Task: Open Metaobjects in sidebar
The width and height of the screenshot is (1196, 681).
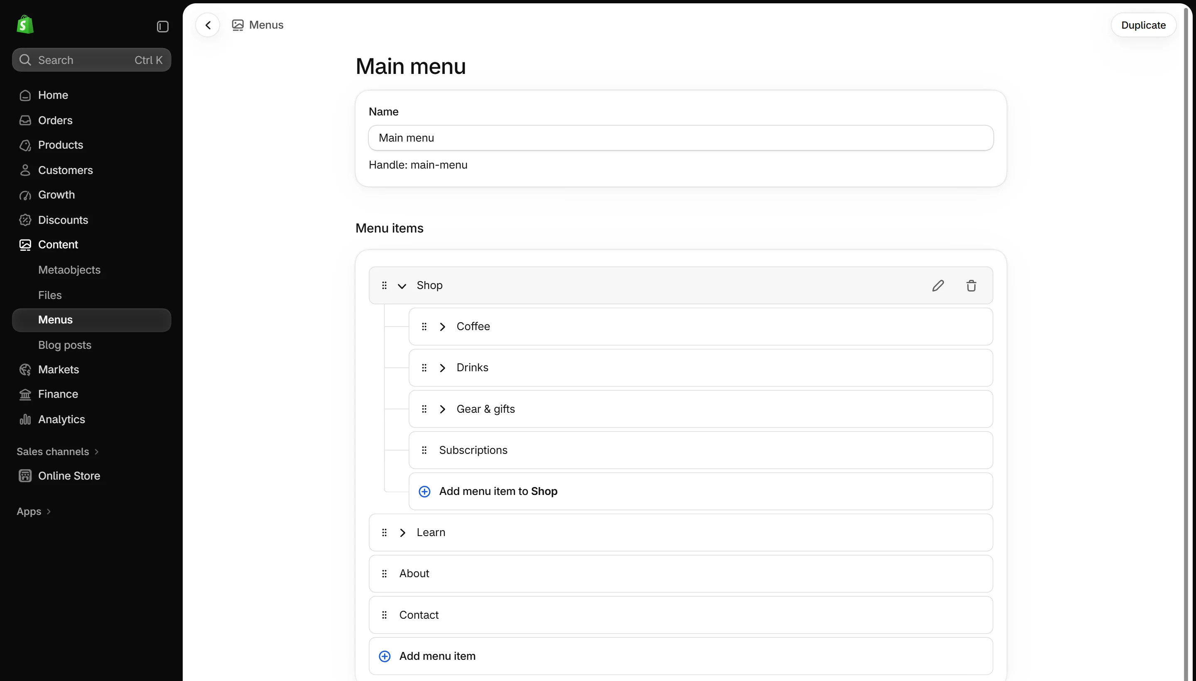Action: point(69,270)
